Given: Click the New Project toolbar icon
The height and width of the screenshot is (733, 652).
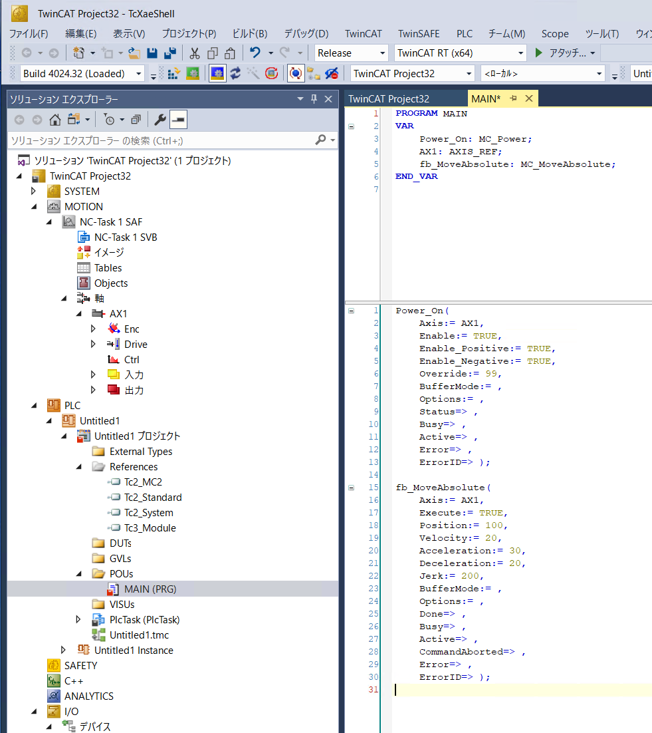Looking at the screenshot, I should pos(78,53).
